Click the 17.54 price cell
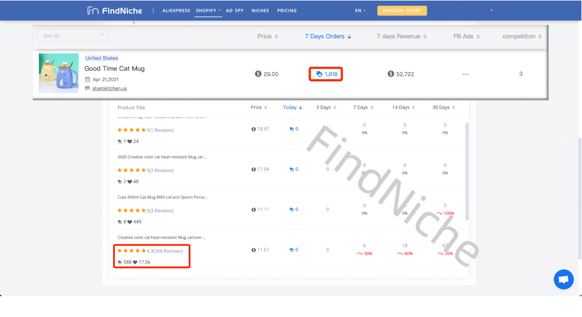This screenshot has height=317, width=582. pos(260,169)
